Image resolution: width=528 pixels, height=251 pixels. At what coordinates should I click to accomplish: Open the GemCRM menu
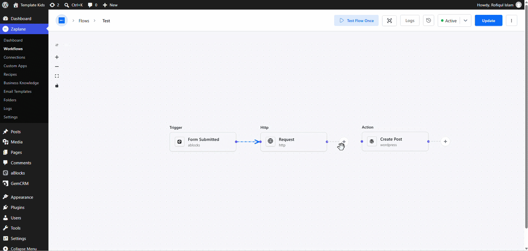pos(24,183)
